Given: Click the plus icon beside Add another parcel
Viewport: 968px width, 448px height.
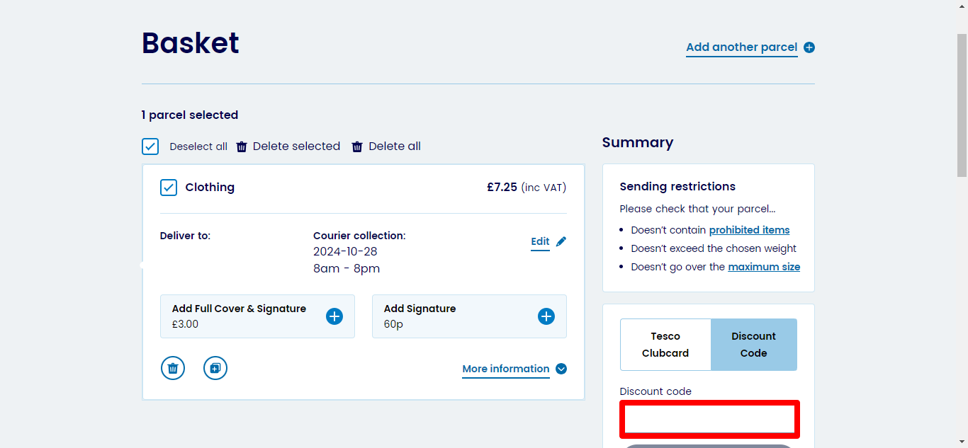Looking at the screenshot, I should (809, 47).
